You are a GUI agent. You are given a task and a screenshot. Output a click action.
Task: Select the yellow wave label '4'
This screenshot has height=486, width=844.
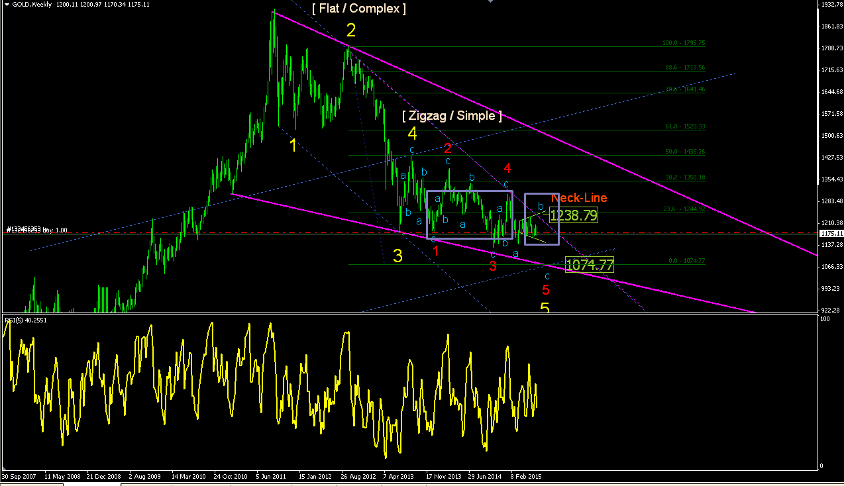pos(412,134)
